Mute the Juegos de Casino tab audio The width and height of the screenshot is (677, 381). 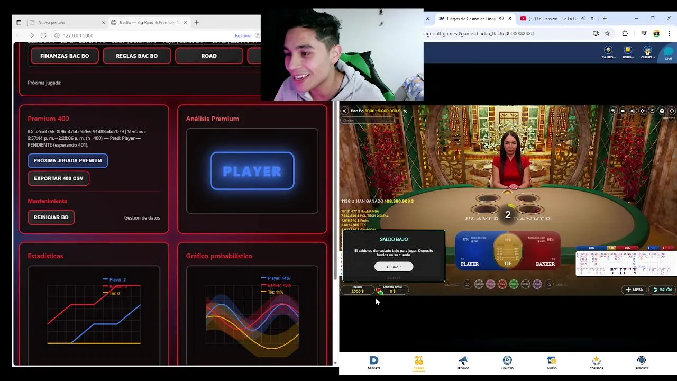pos(501,19)
